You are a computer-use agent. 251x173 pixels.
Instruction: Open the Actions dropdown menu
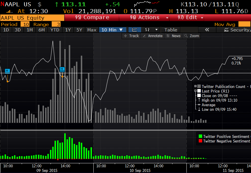tap(144, 17)
